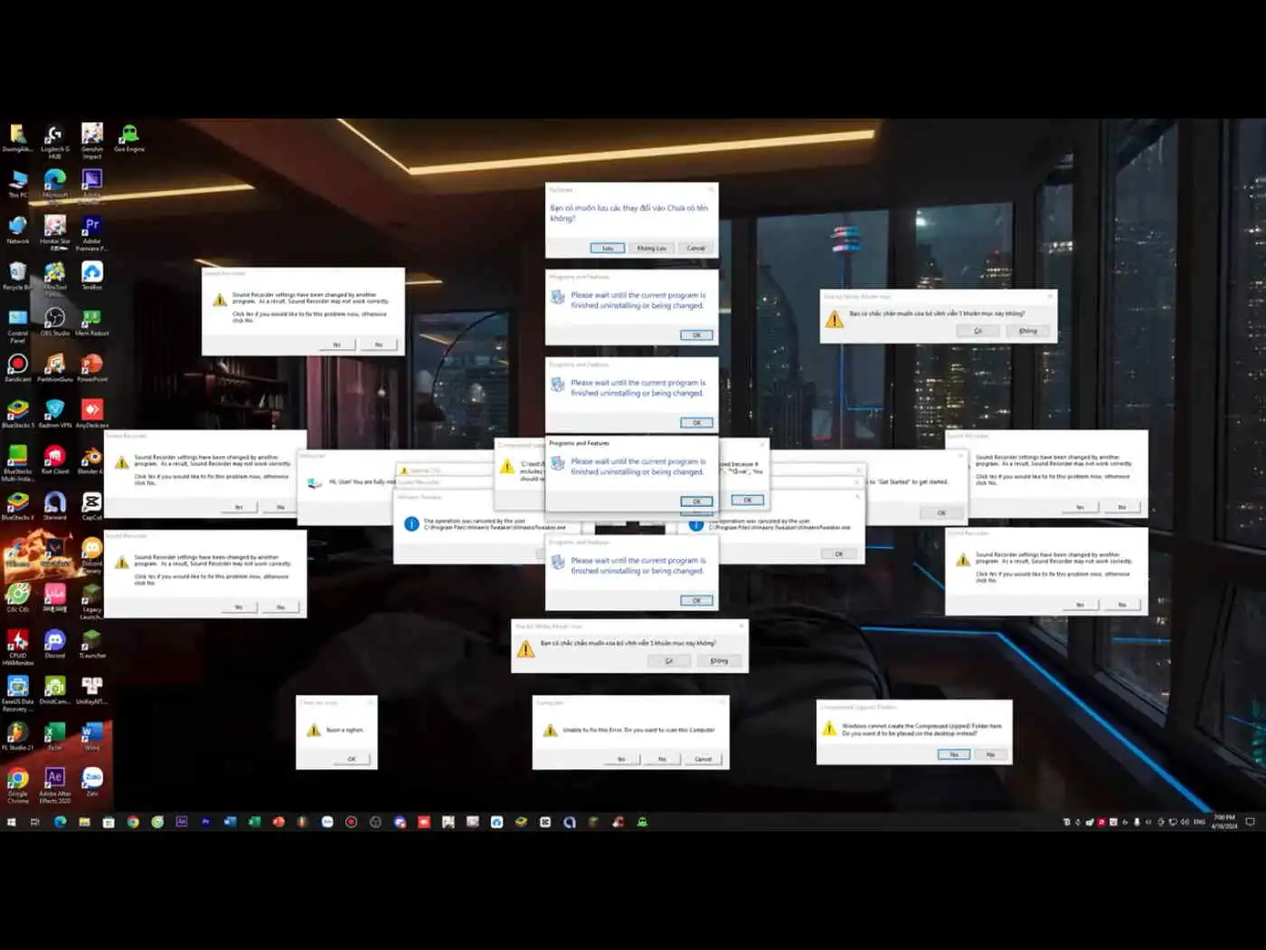1266x950 pixels.
Task: Open the EaseUS Data Recovery desktop shortcut
Action: tap(18, 694)
